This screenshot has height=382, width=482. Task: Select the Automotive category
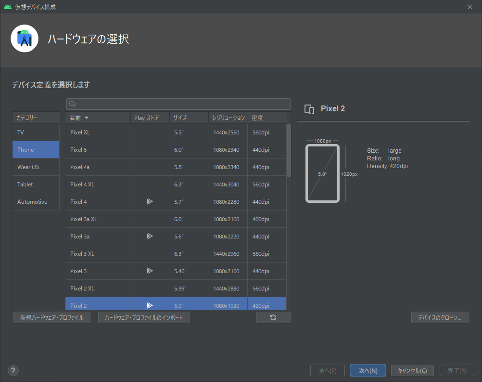[x=36, y=202]
